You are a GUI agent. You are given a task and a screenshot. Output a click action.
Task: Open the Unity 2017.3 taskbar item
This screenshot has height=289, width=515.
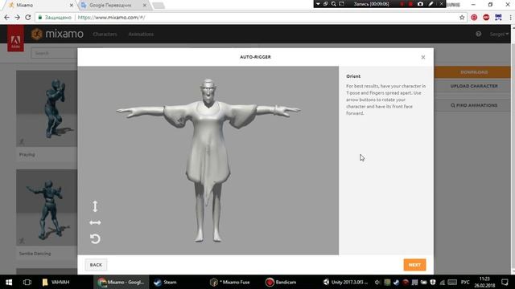pos(345,282)
